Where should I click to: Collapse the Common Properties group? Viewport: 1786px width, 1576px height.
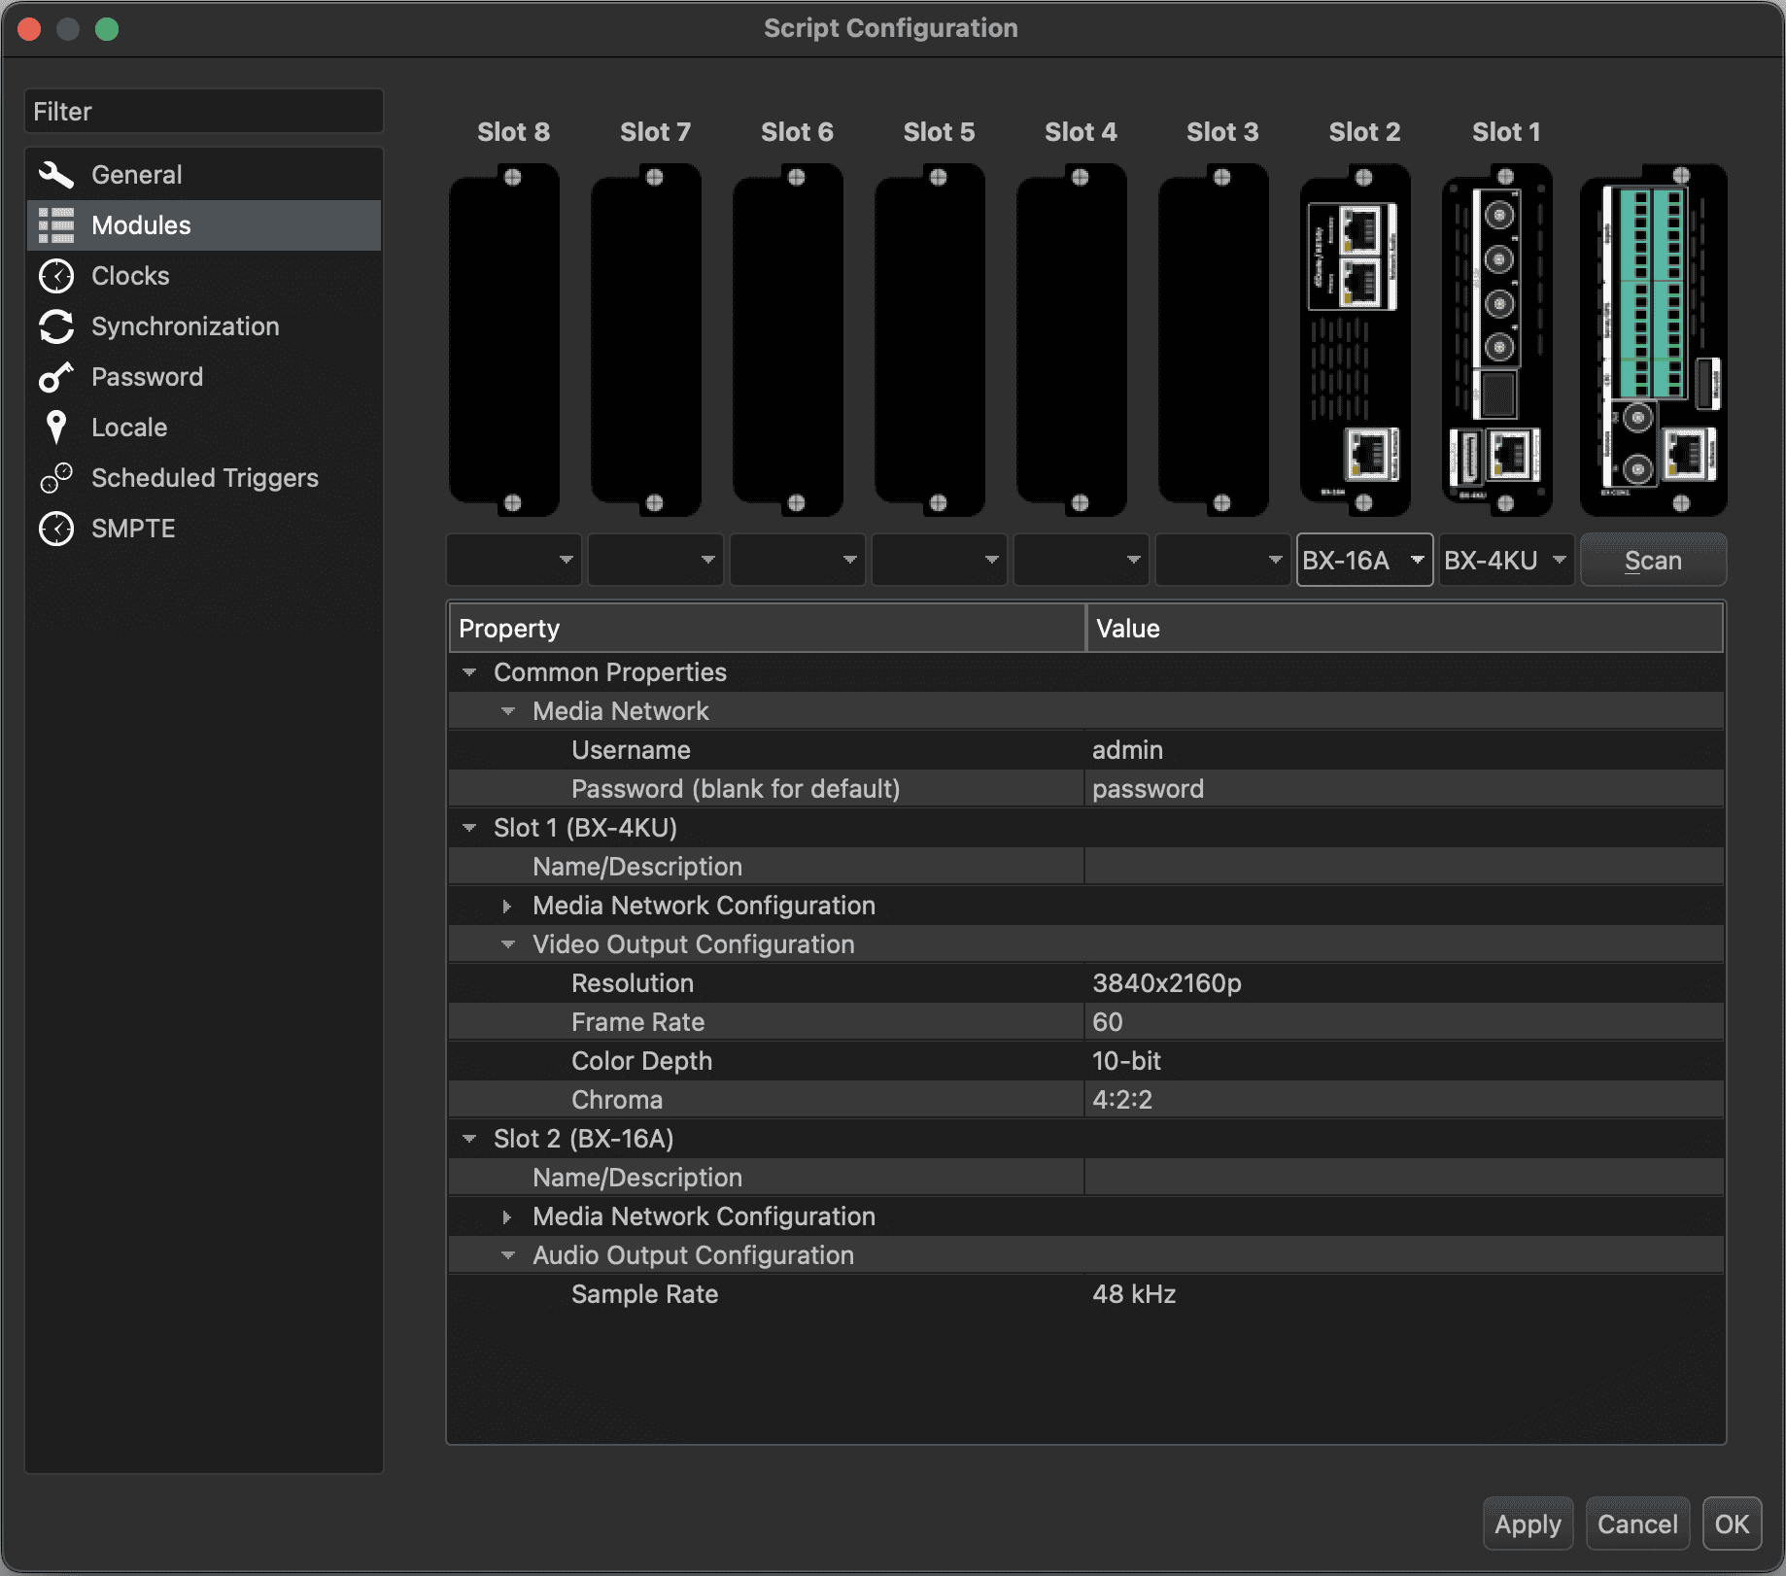[x=469, y=672]
